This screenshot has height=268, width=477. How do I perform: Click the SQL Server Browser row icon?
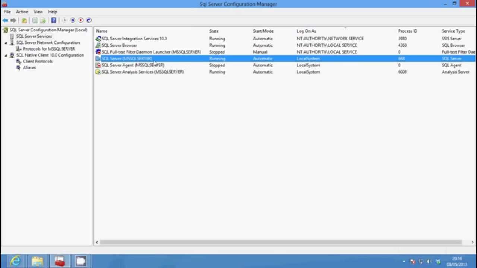tap(98, 45)
